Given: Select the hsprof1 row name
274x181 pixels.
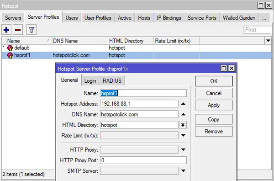Looking at the screenshot, I should (x=22, y=55).
